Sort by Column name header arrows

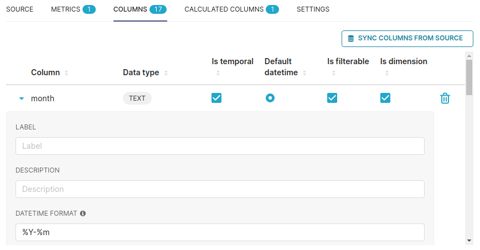click(66, 73)
